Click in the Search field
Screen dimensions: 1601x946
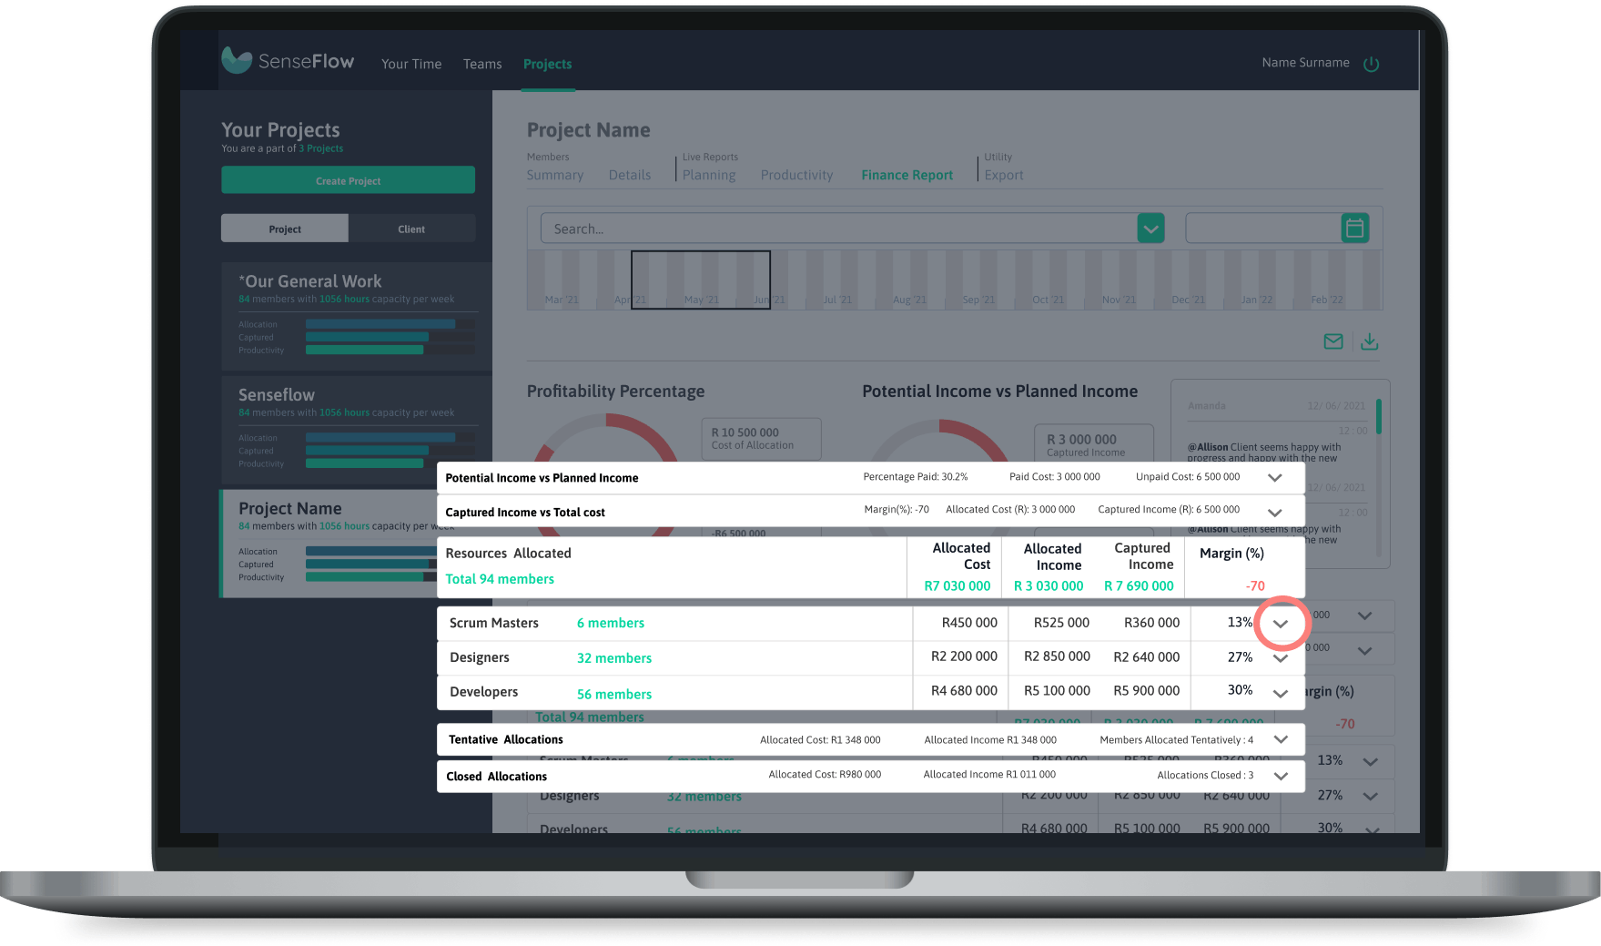[x=838, y=229]
